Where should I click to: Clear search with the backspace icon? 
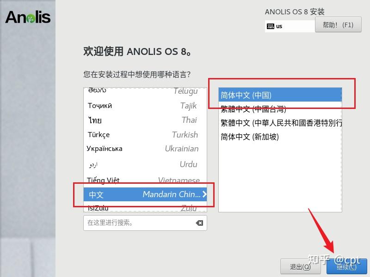click(199, 223)
